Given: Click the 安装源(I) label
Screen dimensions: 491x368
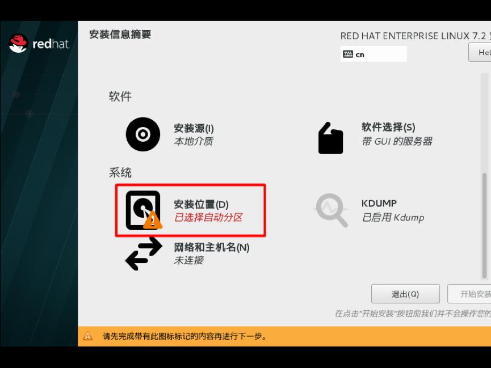Looking at the screenshot, I should tap(194, 128).
